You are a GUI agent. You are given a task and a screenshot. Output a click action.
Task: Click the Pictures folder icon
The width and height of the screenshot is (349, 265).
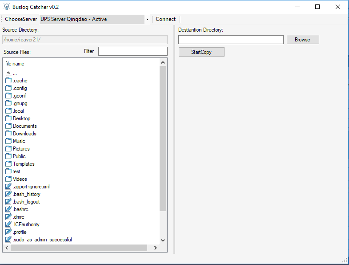point(8,149)
